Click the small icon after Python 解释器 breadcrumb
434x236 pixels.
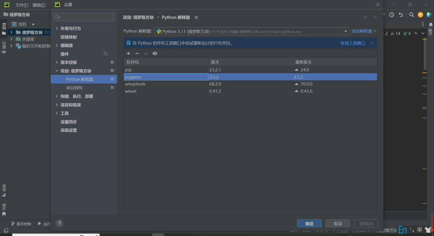tap(196, 18)
